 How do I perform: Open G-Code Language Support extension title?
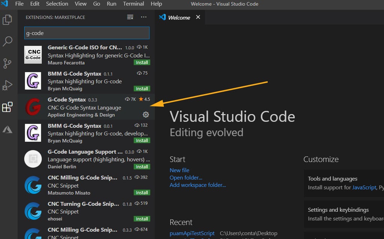click(x=85, y=152)
